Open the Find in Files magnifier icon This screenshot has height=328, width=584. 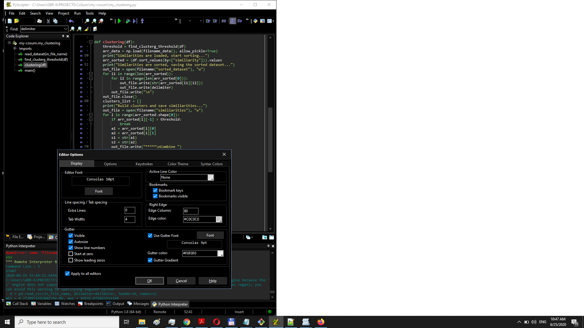[94, 21]
